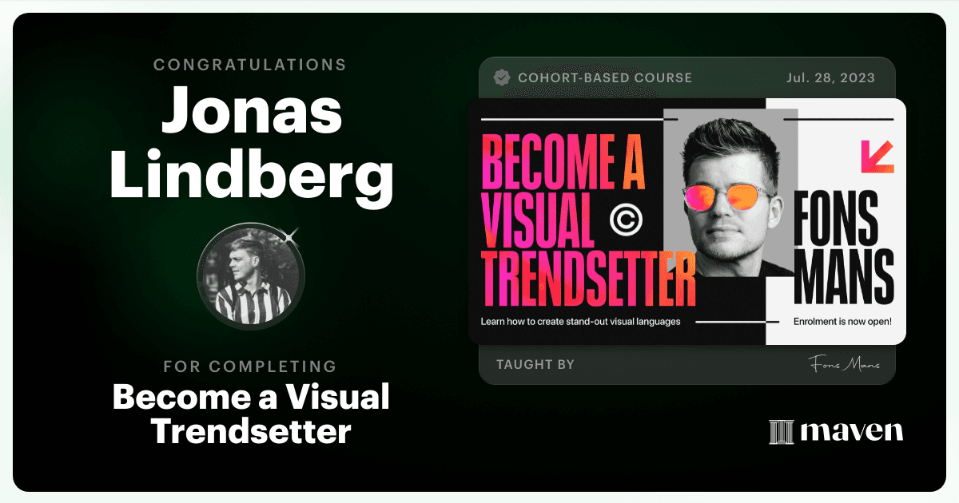Click the "Congratulations" text
This screenshot has width=959, height=503.
click(x=250, y=65)
